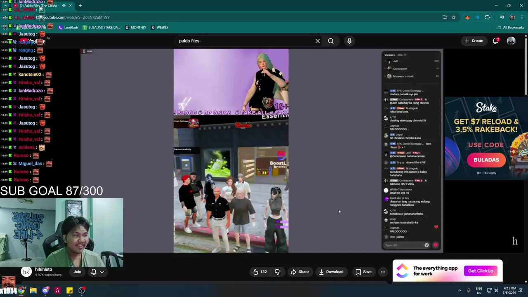The height and width of the screenshot is (297, 528).
Task: Mute the Paldo Files browser tab
Action: point(64,6)
